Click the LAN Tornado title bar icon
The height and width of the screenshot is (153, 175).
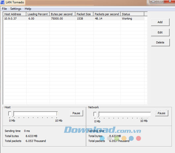[x=2, y=2]
